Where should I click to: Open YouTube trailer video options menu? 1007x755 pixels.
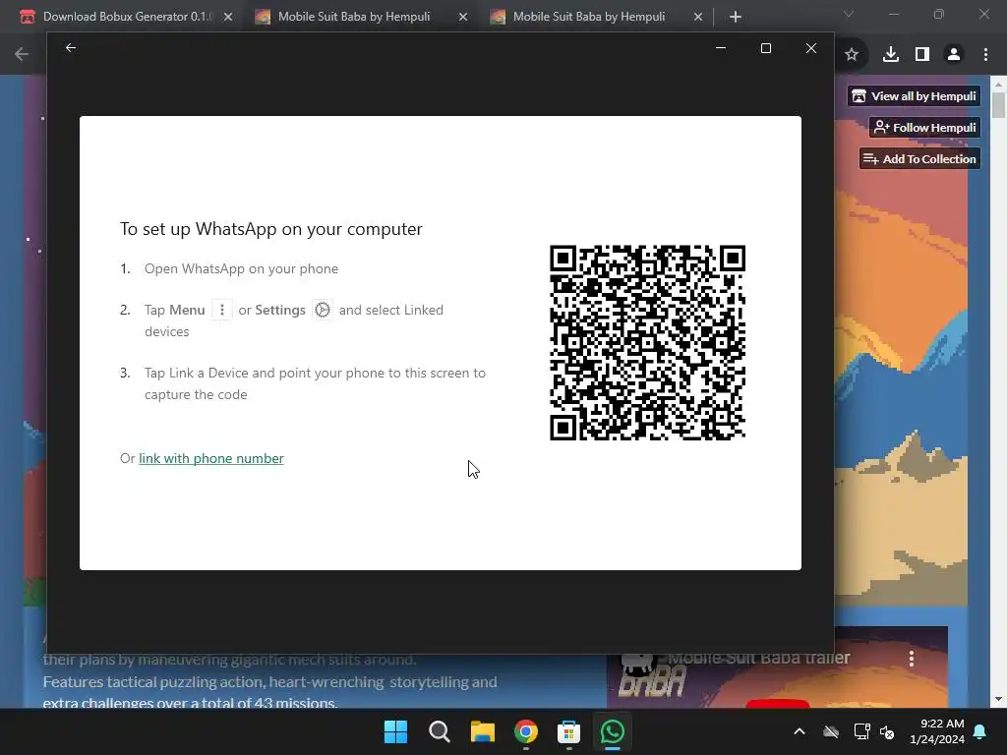click(912, 658)
